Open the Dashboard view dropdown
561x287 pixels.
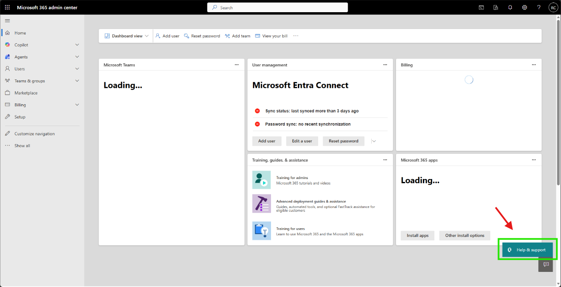[x=126, y=36]
